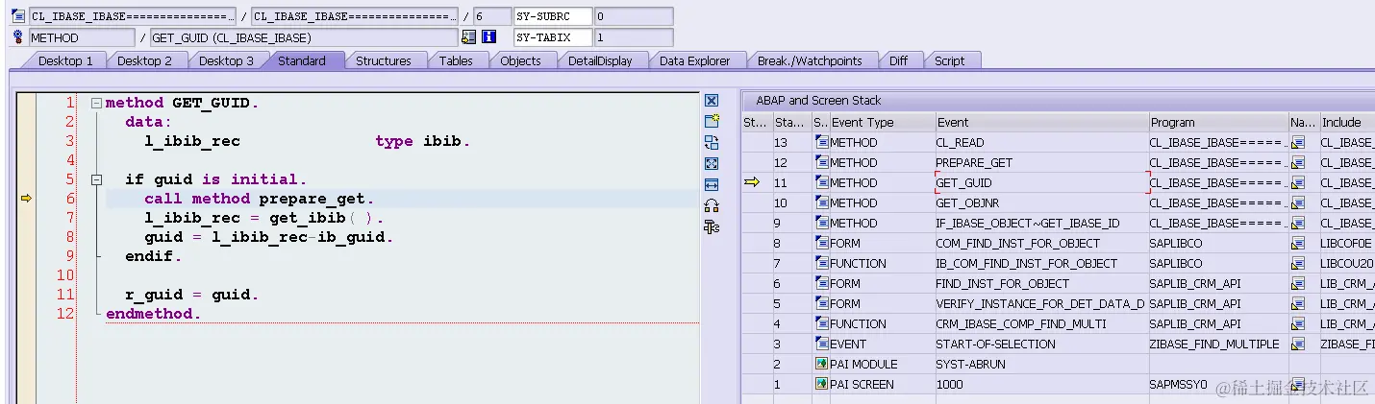Image resolution: width=1375 pixels, height=404 pixels.
Task: Click the 'r_guid = guid.' code line
Action: tap(191, 295)
